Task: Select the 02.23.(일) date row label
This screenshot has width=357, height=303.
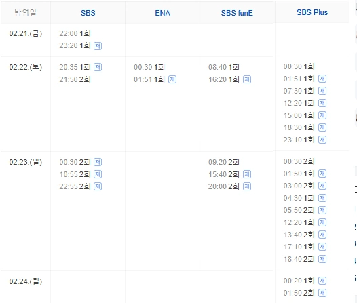Action: click(26, 162)
